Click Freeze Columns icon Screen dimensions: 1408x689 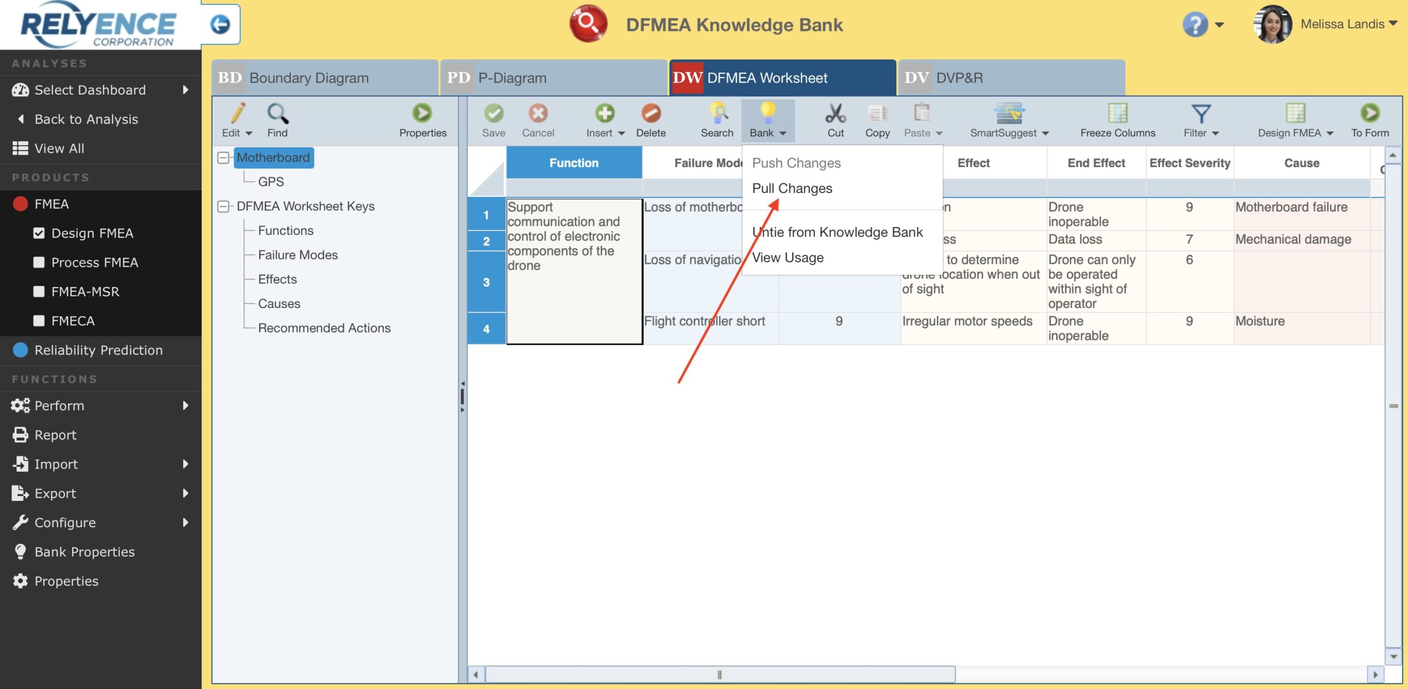[x=1117, y=113]
